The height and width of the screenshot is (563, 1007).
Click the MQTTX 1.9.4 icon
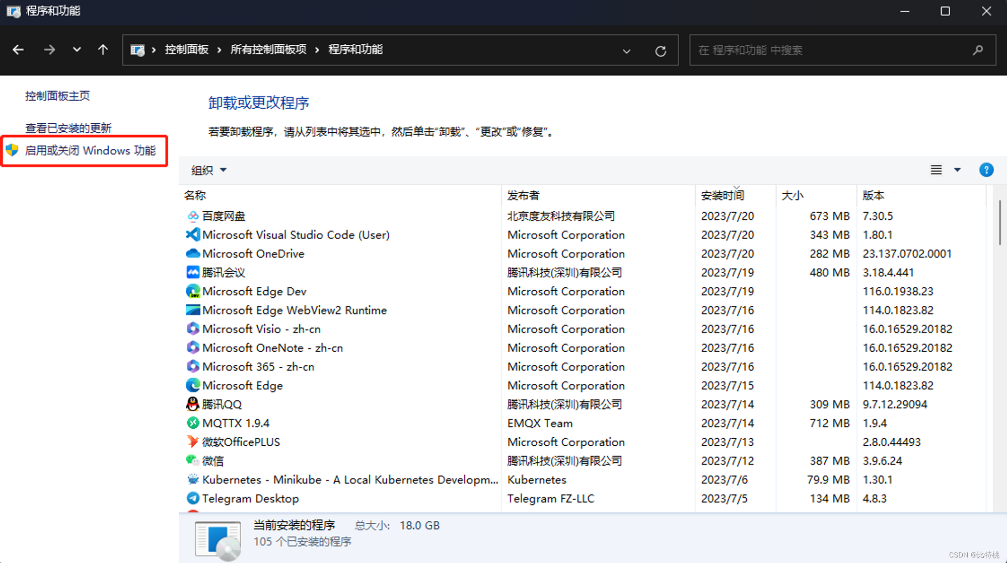pyautogui.click(x=193, y=423)
